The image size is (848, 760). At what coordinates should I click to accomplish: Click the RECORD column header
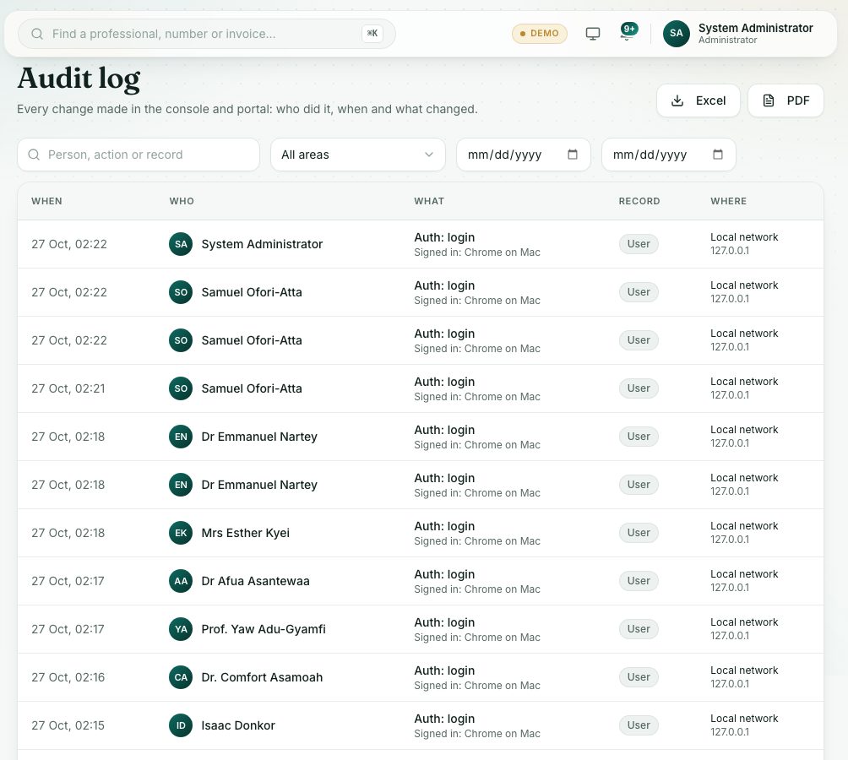click(639, 201)
